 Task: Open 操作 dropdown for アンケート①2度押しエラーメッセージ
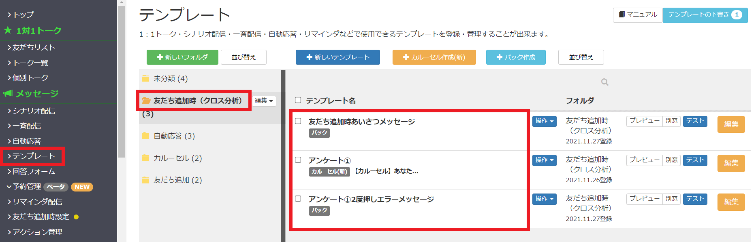pos(544,199)
